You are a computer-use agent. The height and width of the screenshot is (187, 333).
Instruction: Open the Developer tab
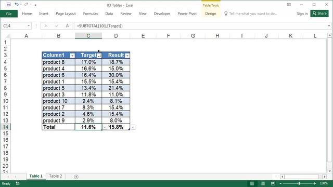[x=162, y=14]
